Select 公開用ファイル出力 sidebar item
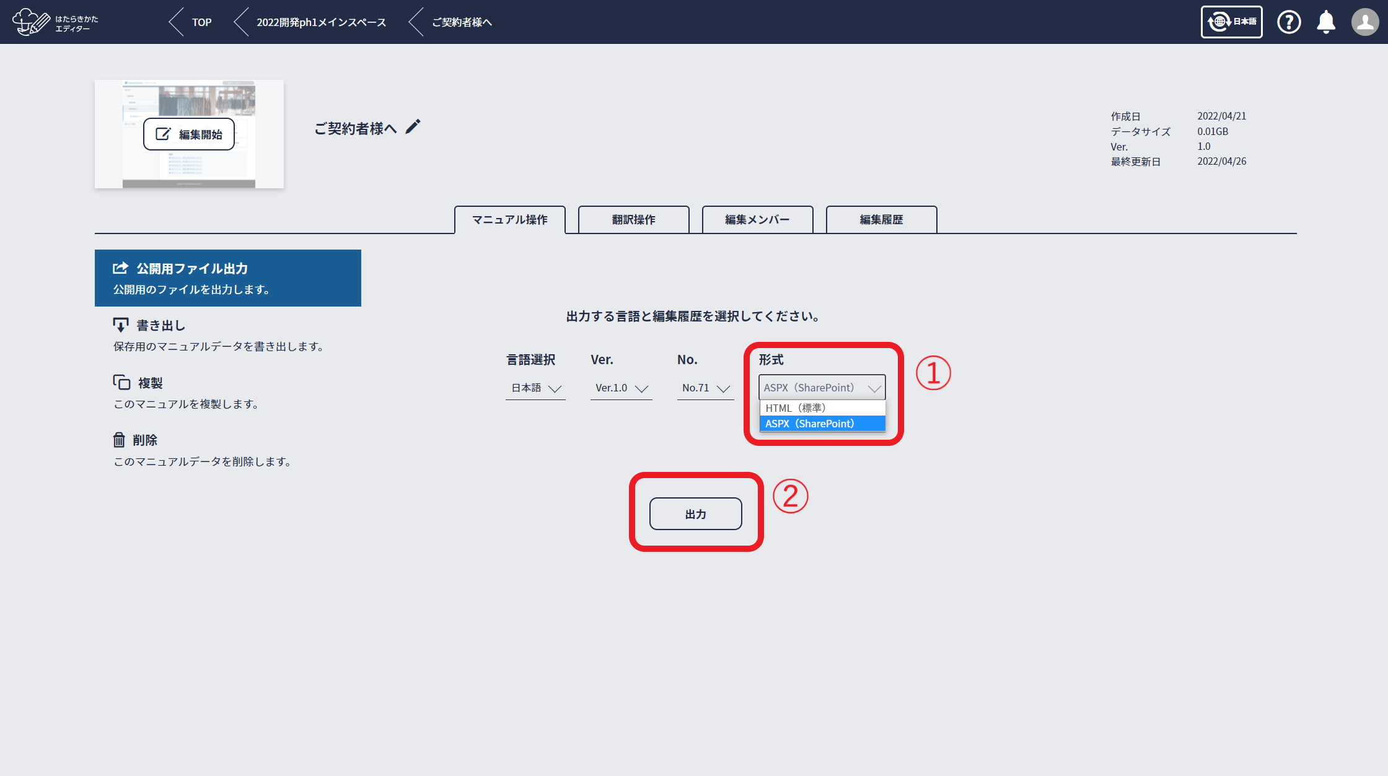 coord(227,278)
